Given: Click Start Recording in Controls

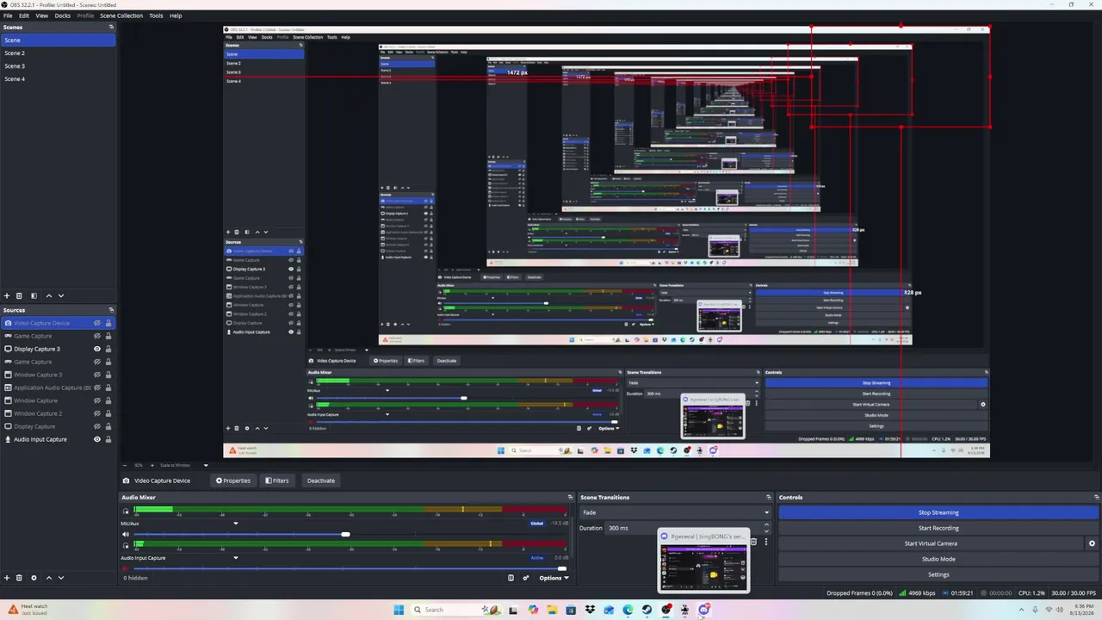Looking at the screenshot, I should point(938,528).
